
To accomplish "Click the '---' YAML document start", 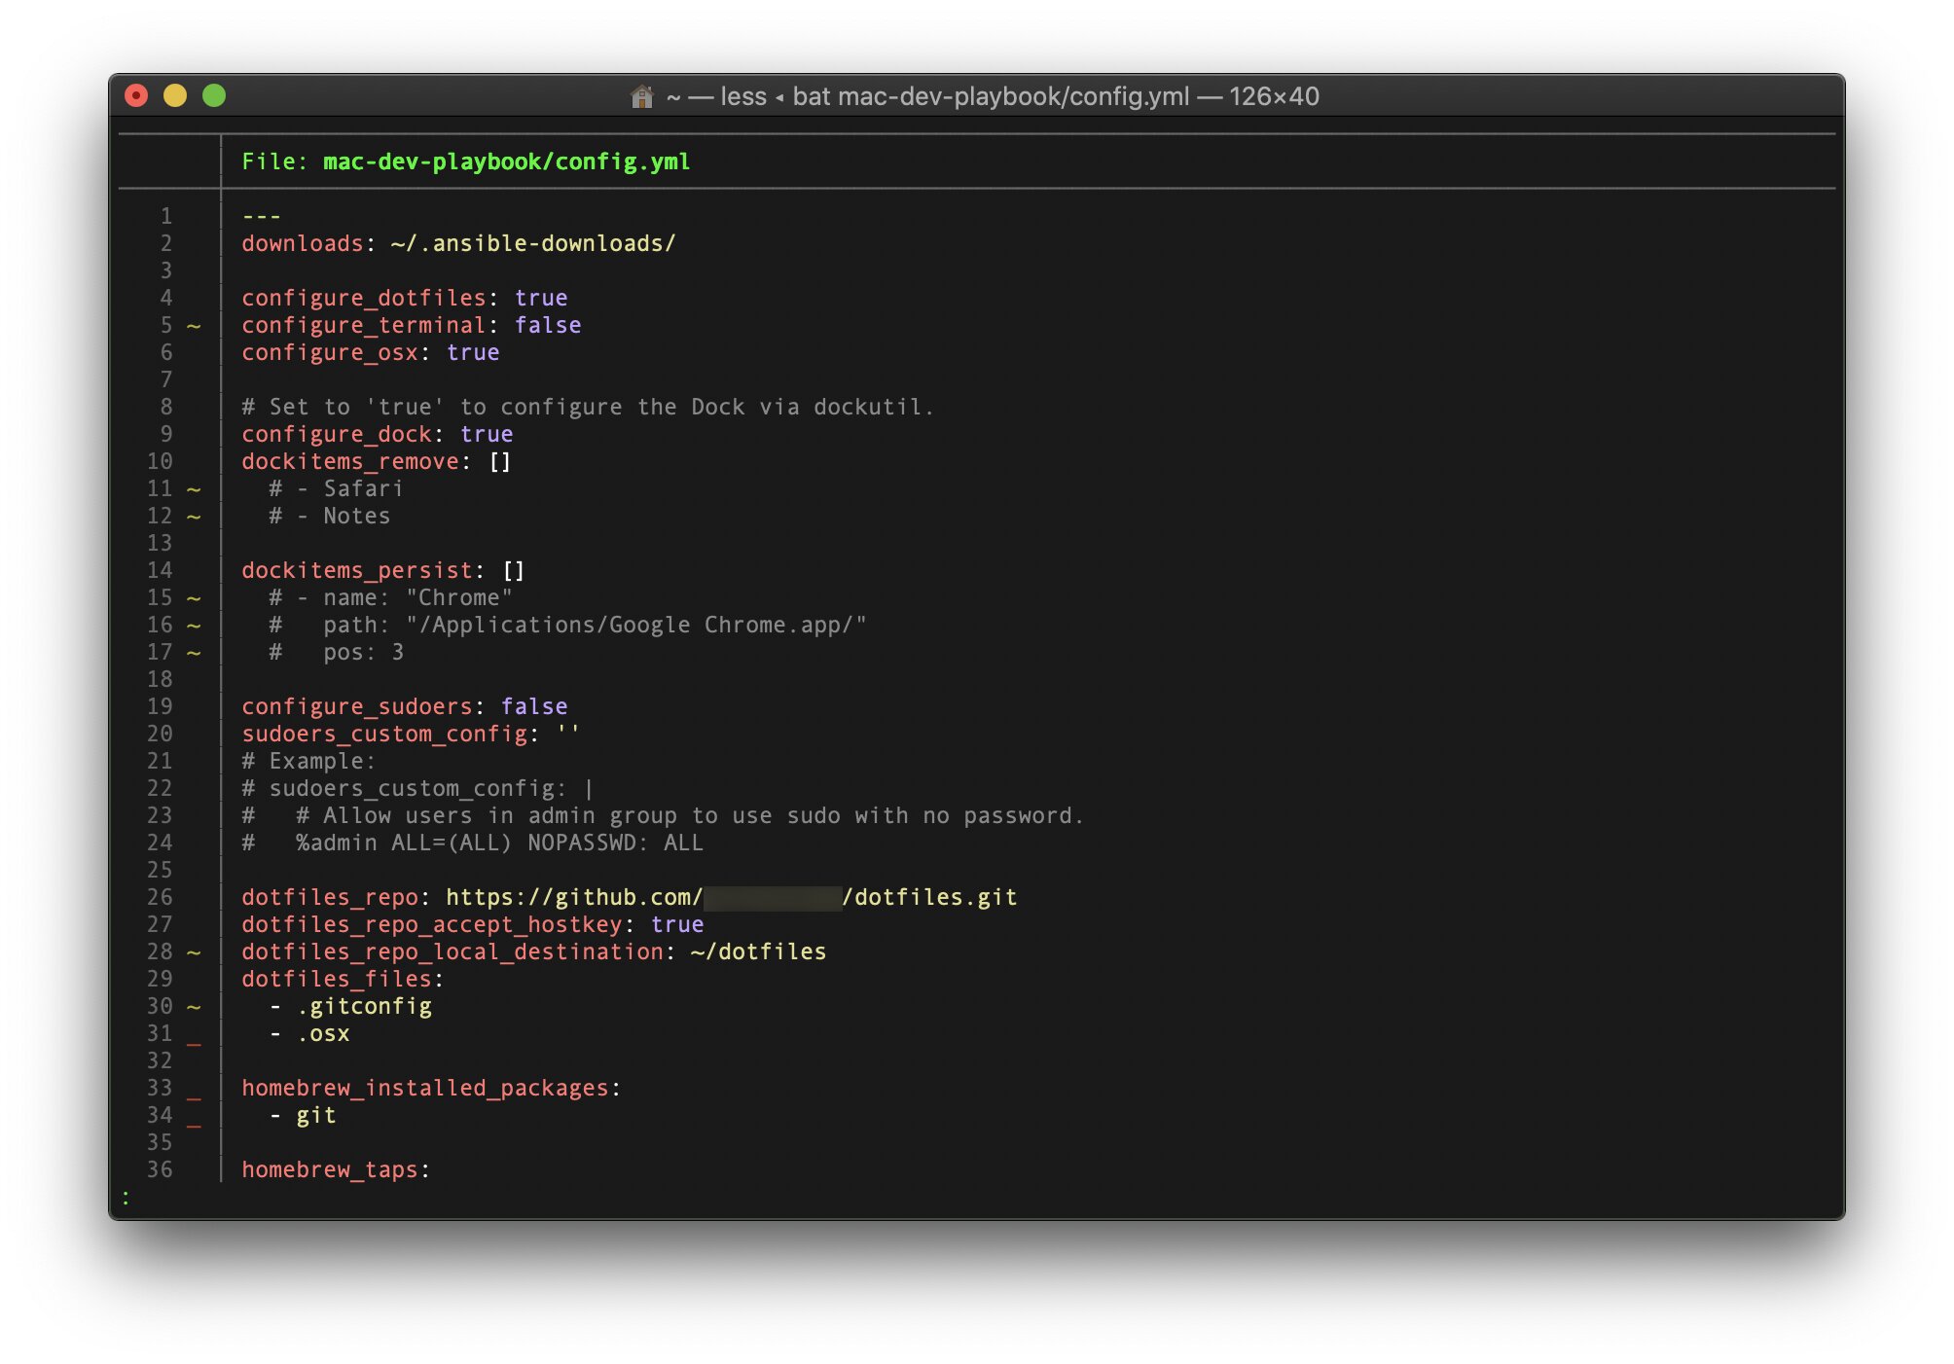I will point(262,216).
